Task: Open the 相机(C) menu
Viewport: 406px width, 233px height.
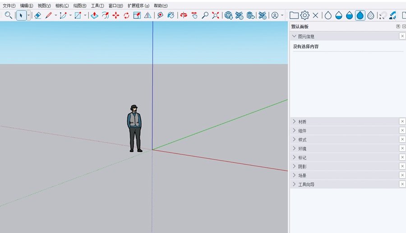Action: [62, 5]
